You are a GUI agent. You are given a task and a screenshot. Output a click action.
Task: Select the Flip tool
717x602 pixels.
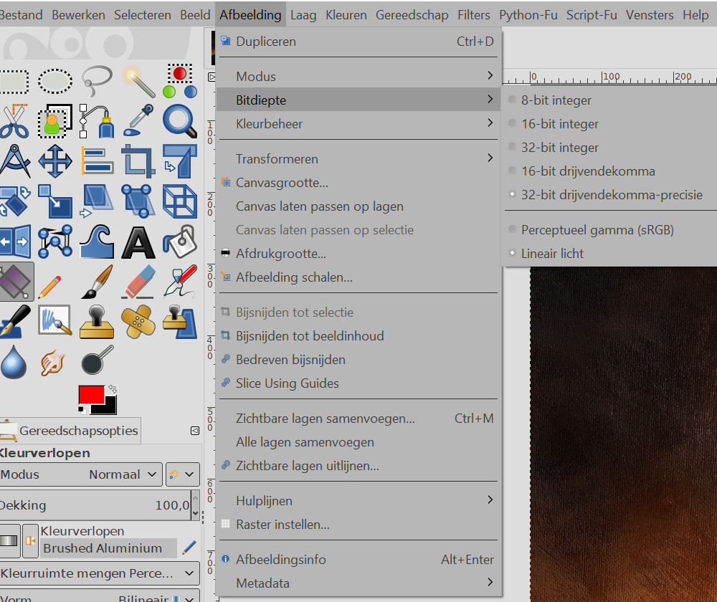[14, 242]
